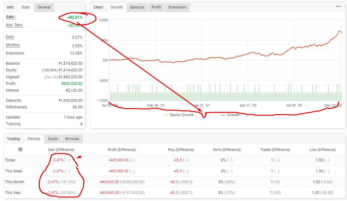The height and width of the screenshot is (201, 347).
Task: Click This Month gain -2.47% (-18.15%)
Action: [x=61, y=182]
